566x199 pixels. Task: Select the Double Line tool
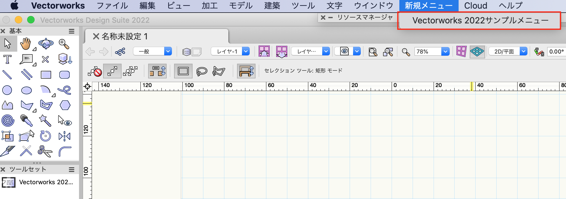[x=27, y=74]
